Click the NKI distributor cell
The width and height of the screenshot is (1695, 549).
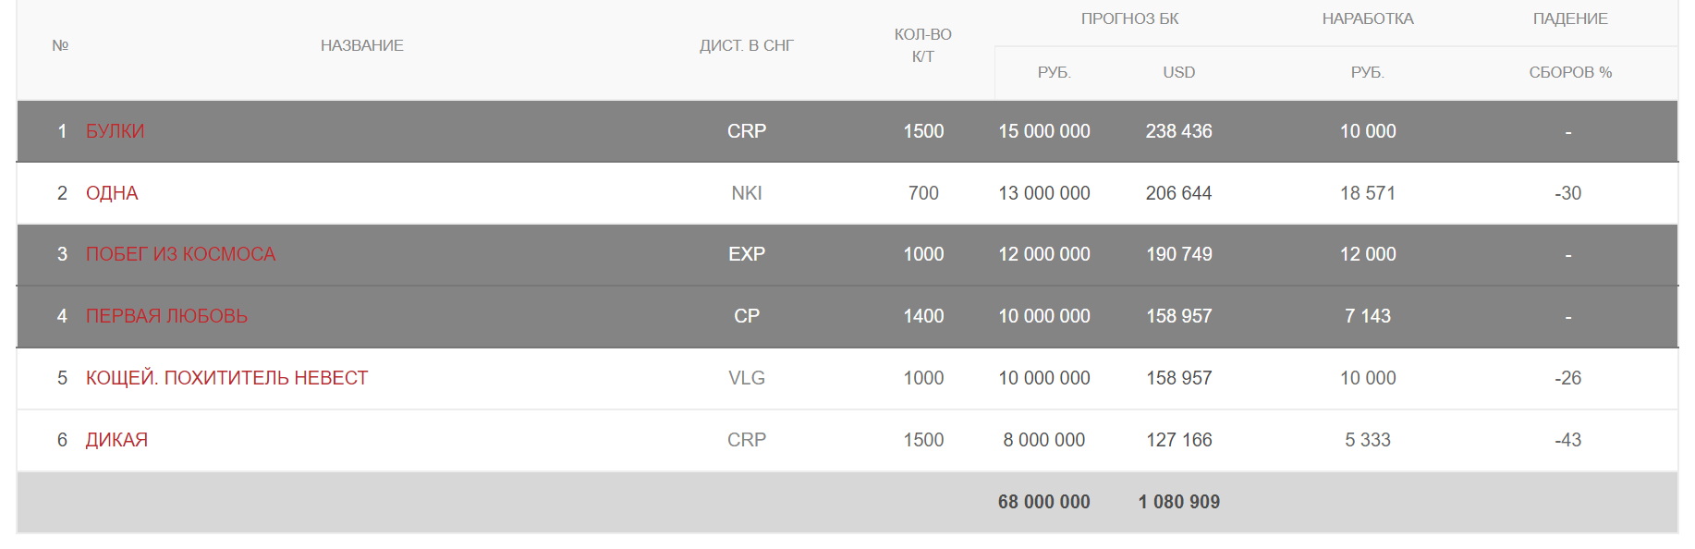(746, 193)
